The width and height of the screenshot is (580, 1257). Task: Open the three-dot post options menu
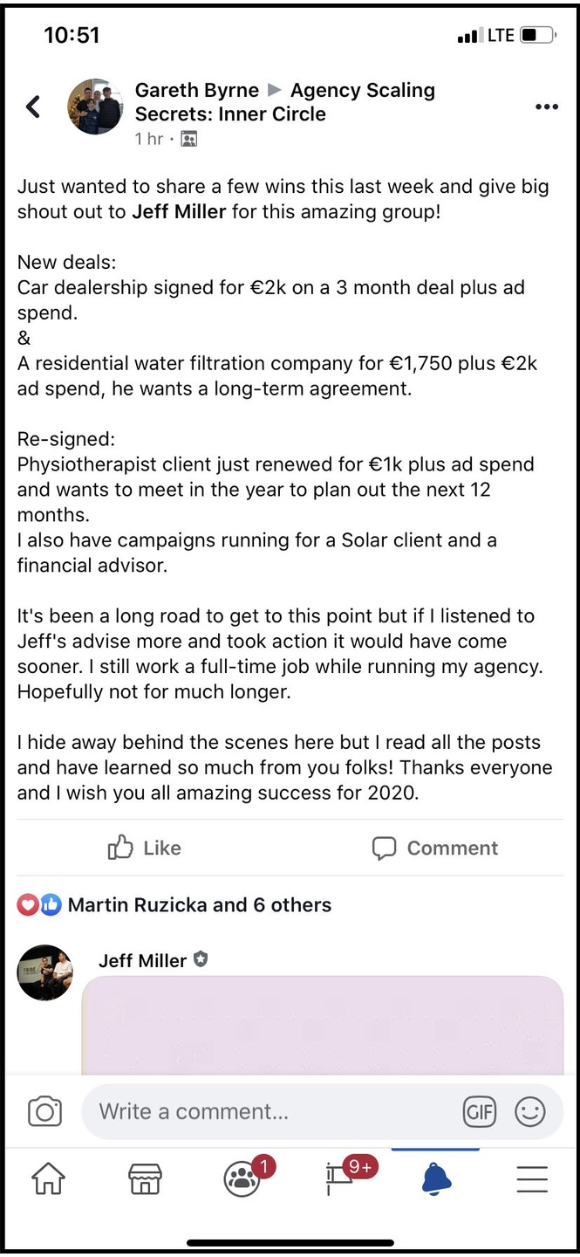pyautogui.click(x=546, y=107)
